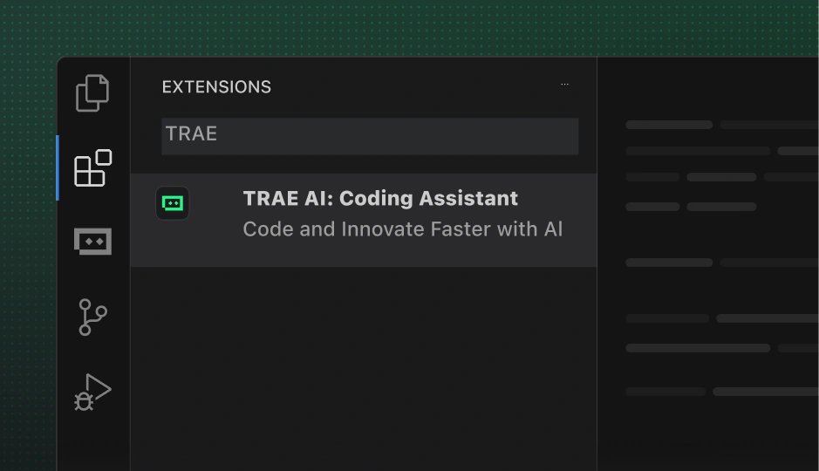Open the TRAE AI chat icon in activity bar
This screenshot has width=819, height=471.
(93, 242)
